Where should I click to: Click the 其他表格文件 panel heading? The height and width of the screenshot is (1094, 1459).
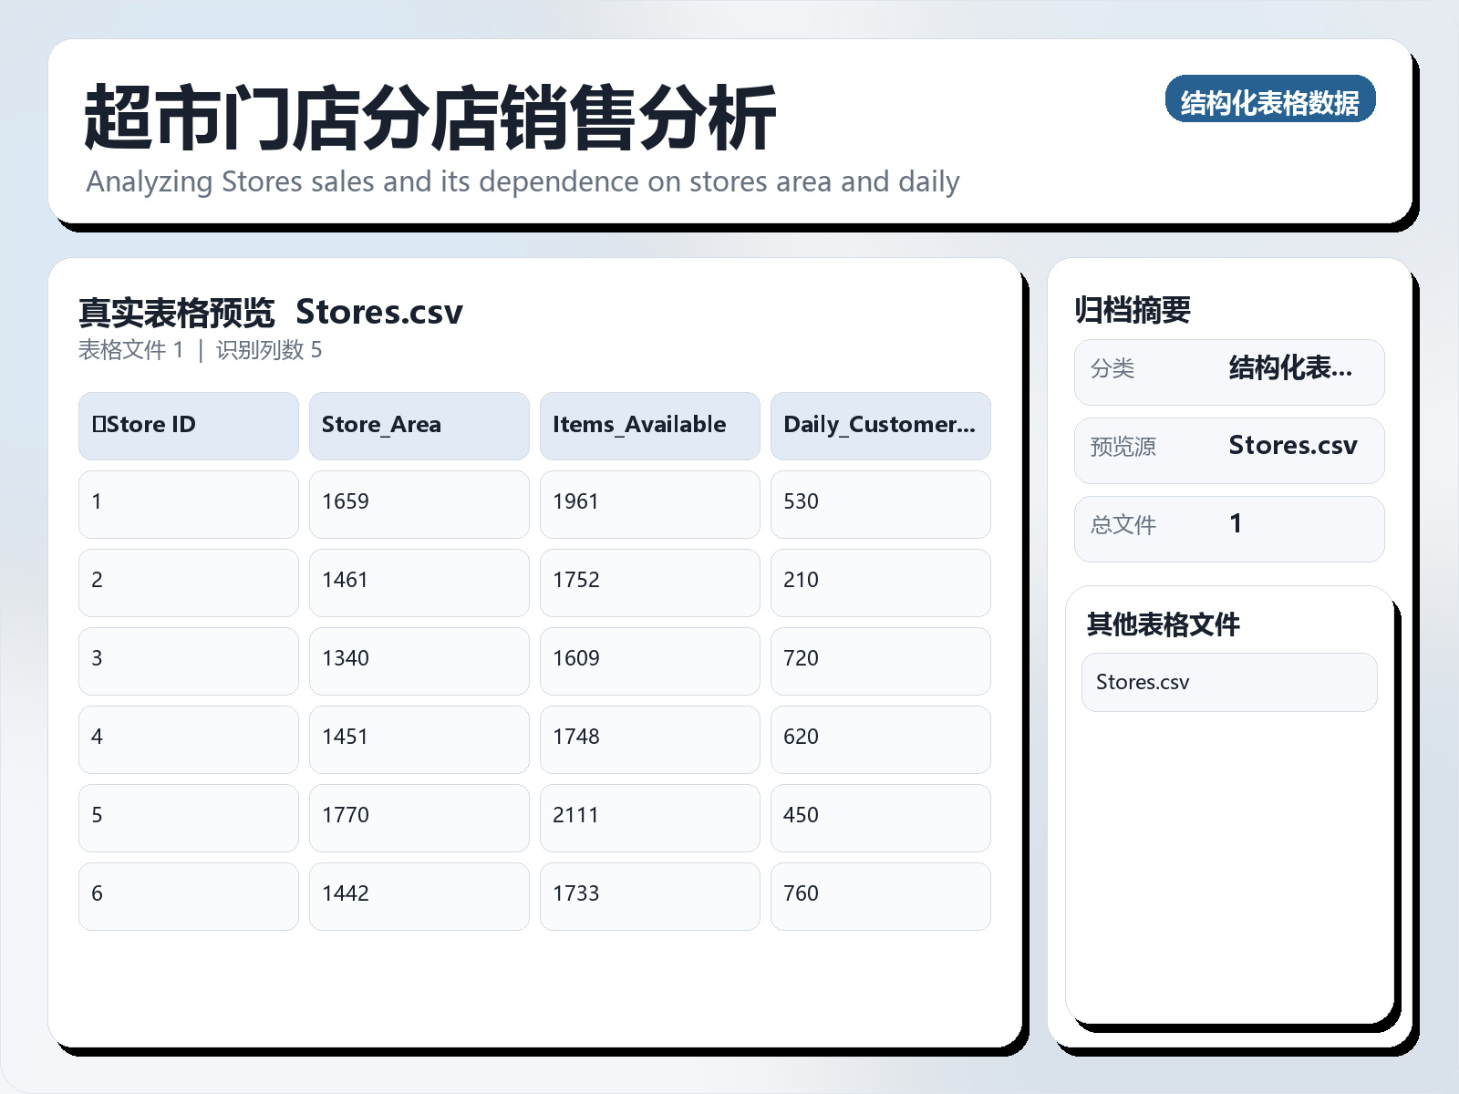click(1164, 625)
